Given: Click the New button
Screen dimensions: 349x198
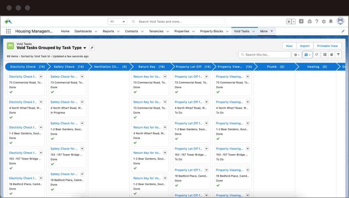Looking at the screenshot, I should (x=289, y=46).
